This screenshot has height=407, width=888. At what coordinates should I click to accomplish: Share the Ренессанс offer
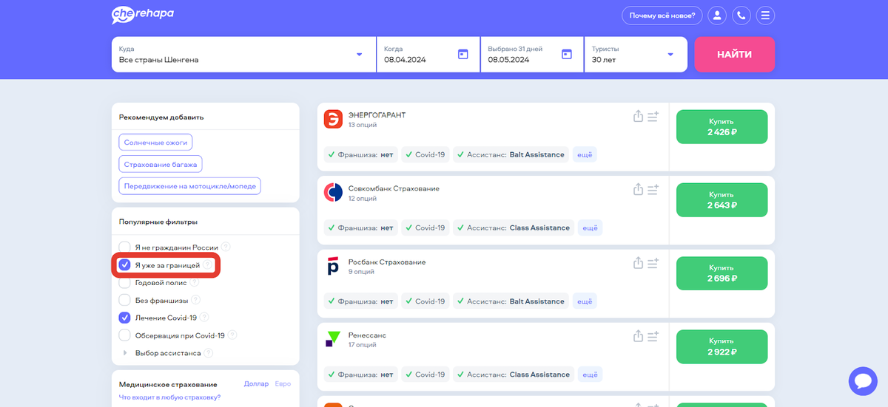(638, 336)
